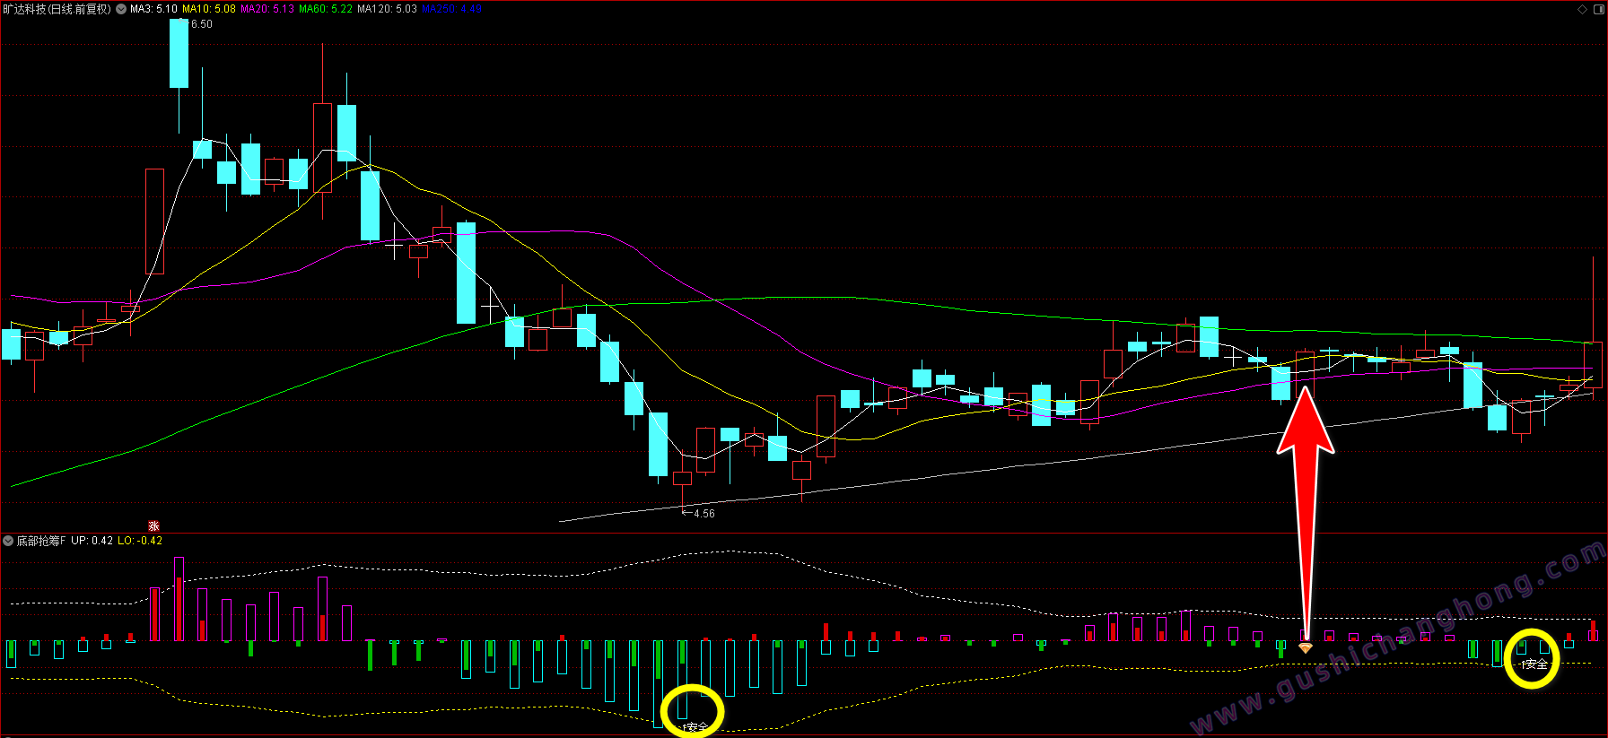Click the yellow MA10: 5.08 label

pyautogui.click(x=209, y=9)
